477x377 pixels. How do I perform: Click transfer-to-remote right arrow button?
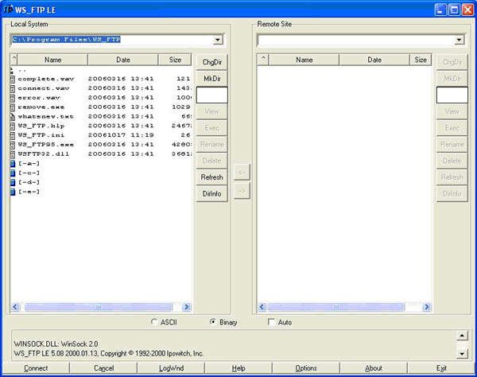tap(242, 191)
